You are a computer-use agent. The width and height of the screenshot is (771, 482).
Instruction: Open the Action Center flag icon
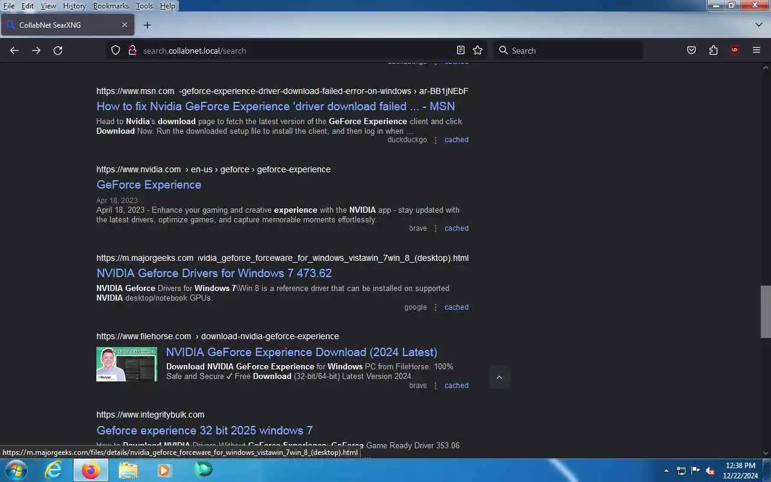tap(696, 471)
